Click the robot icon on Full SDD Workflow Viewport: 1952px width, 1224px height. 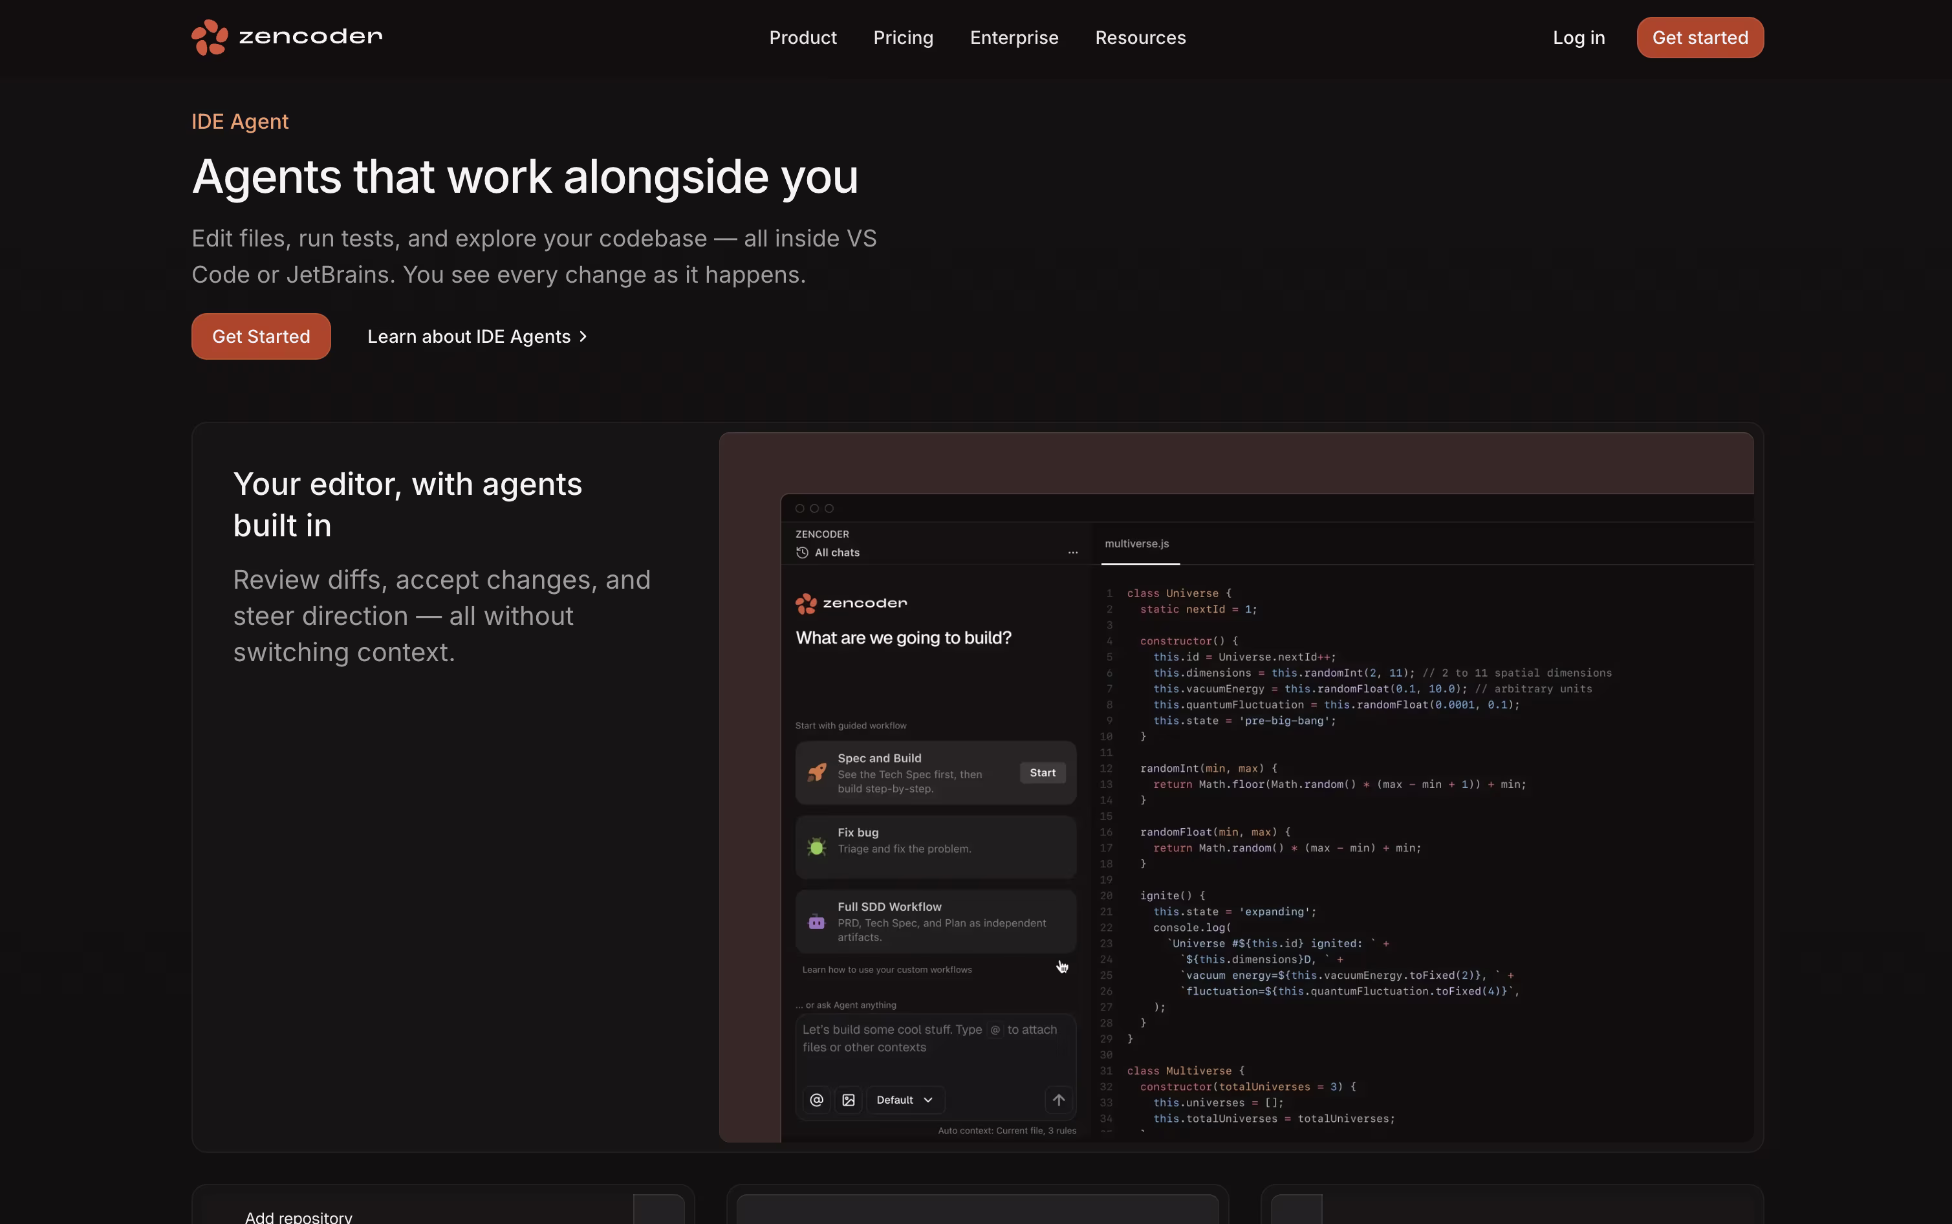click(817, 921)
